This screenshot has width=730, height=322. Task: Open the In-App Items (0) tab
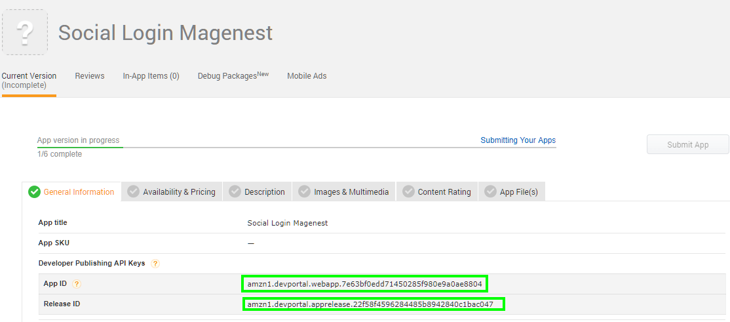(x=151, y=76)
